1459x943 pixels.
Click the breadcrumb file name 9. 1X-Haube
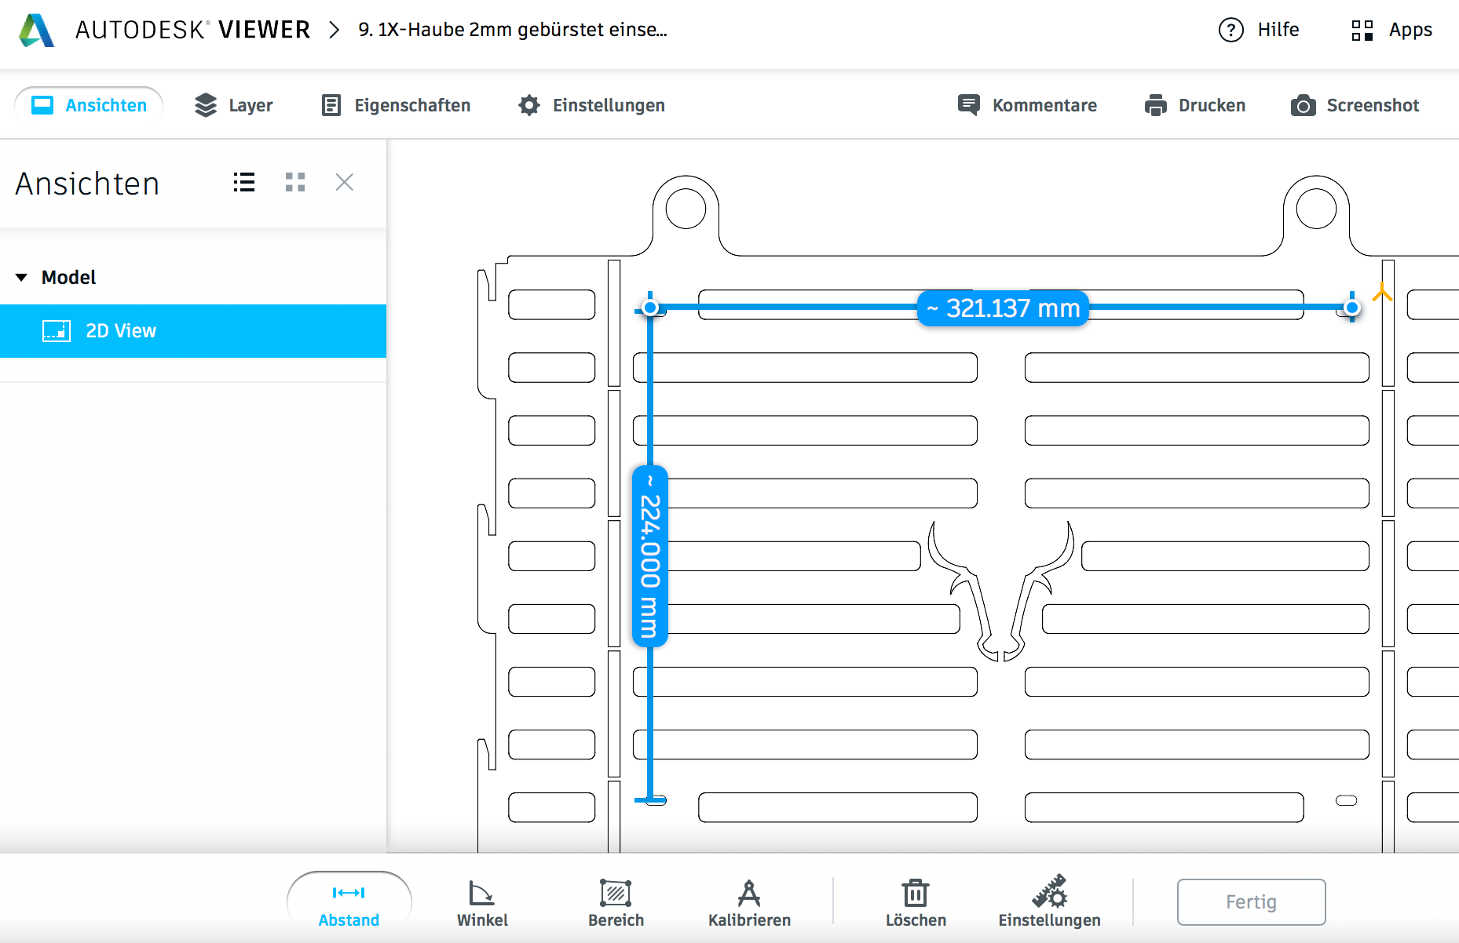(512, 30)
